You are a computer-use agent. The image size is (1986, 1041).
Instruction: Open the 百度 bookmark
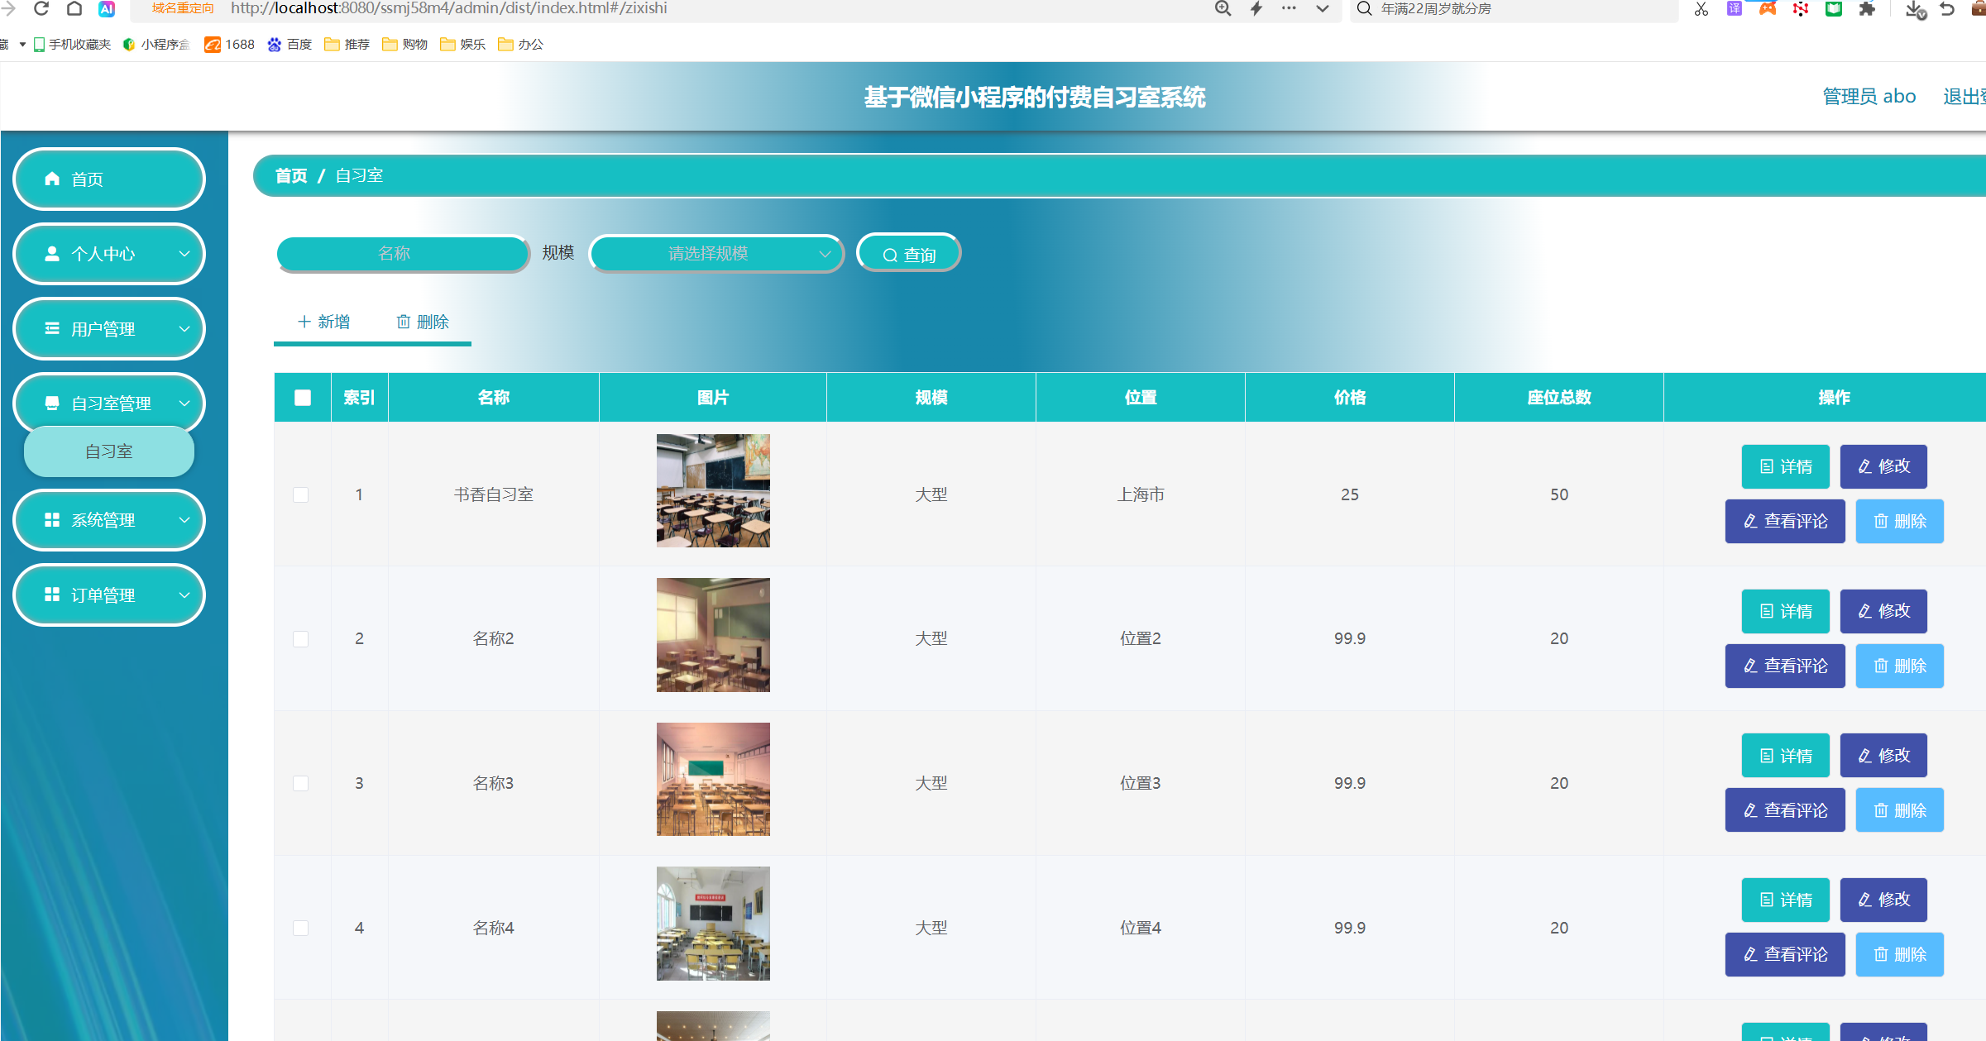(290, 44)
